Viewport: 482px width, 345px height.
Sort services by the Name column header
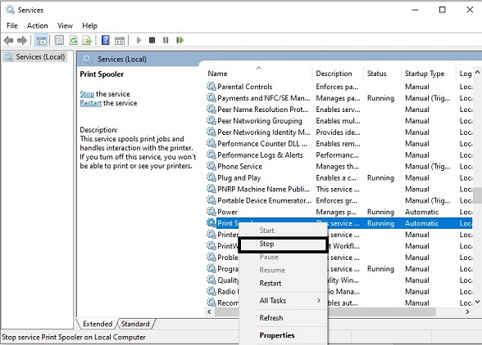tap(218, 74)
